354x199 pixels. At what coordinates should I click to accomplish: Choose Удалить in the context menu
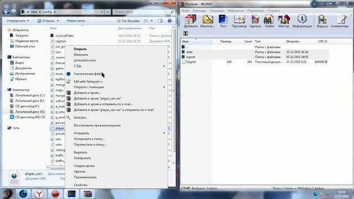pyautogui.click(x=116, y=171)
